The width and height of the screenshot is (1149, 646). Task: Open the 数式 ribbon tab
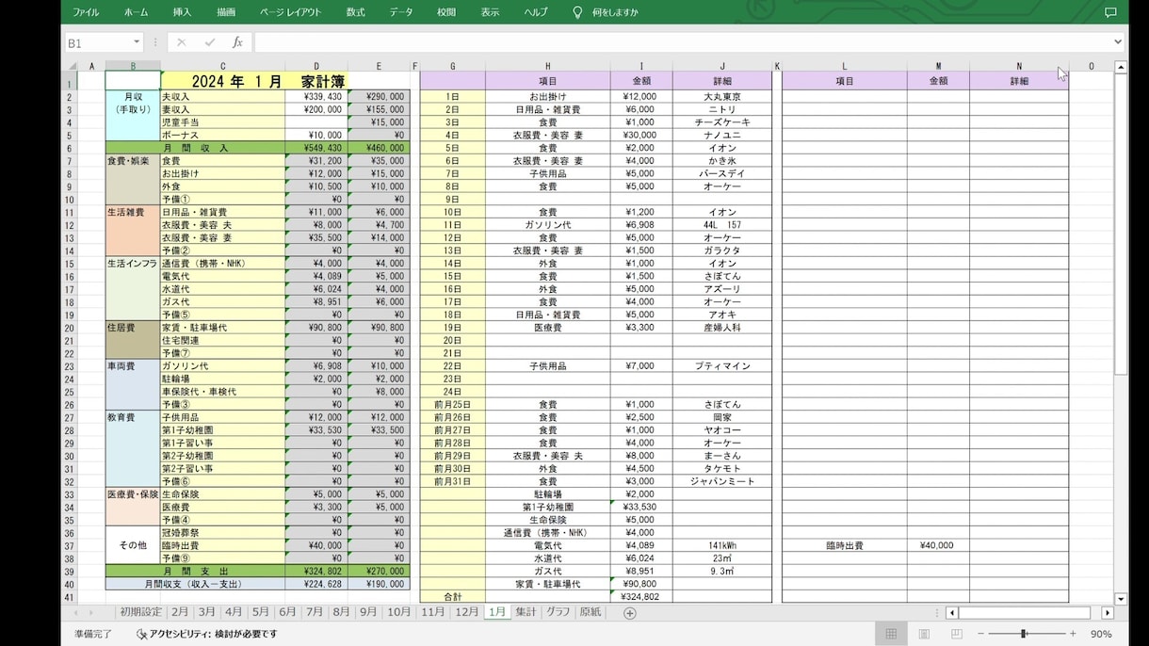(355, 12)
